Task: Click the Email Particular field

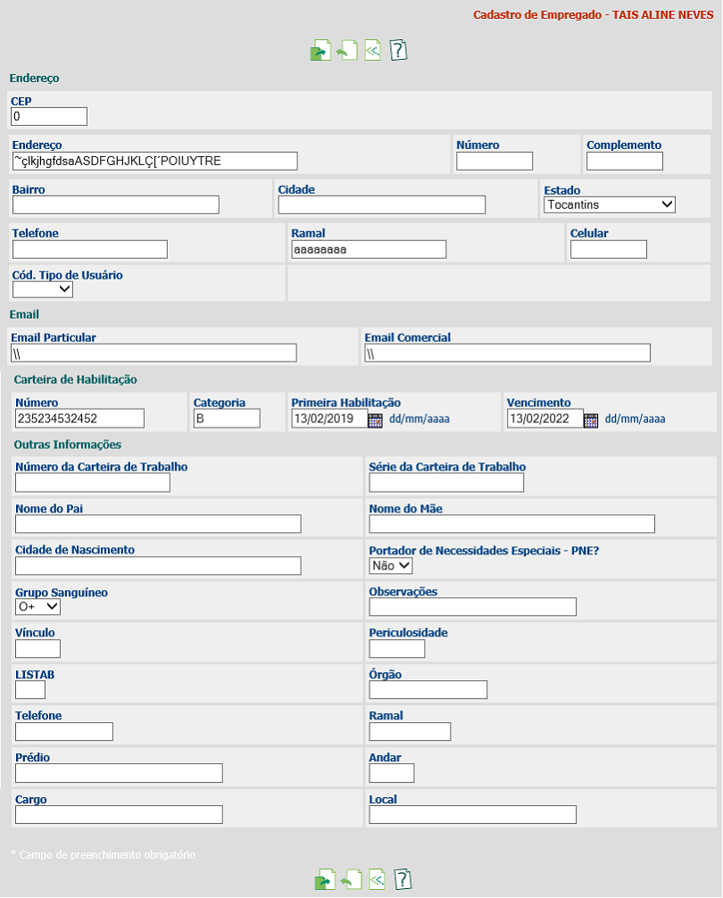Action: [154, 353]
